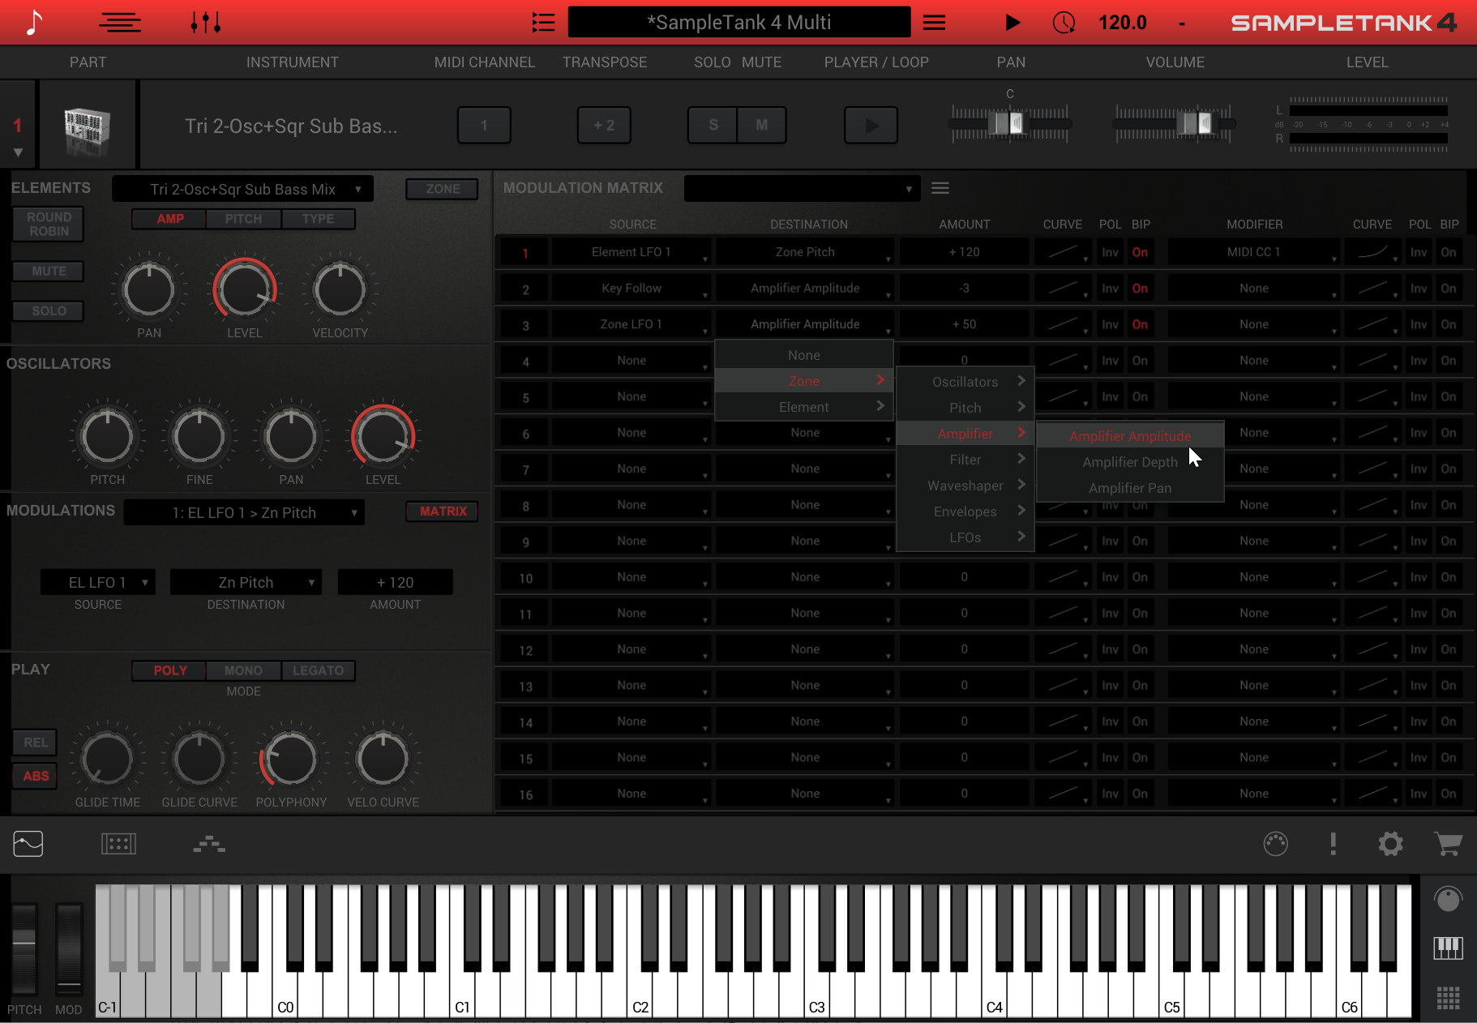Click the +120 amount field in row 1
Screen dimensions: 1477x1023
965,252
